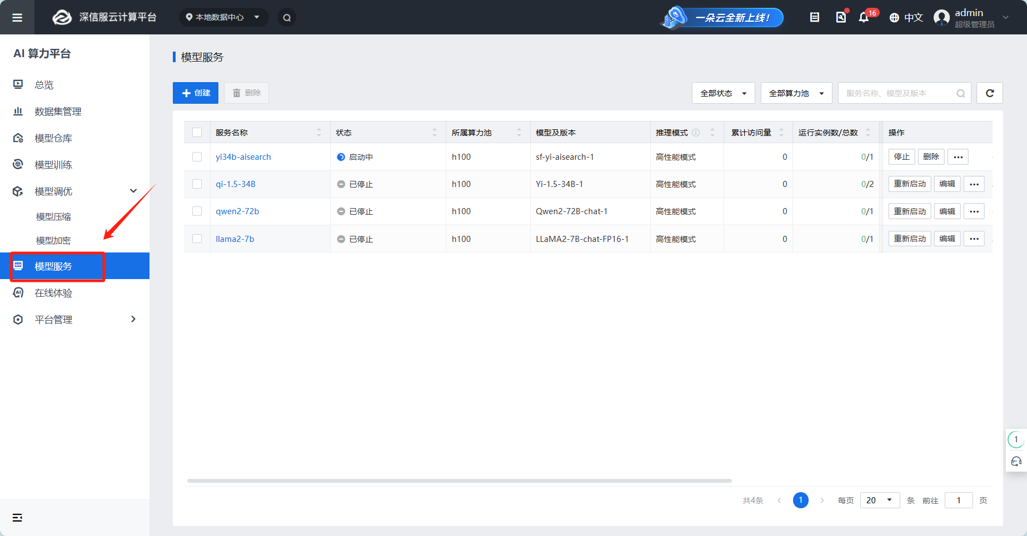
Task: Check the yi34b-aisearch row checkbox
Action: point(197,156)
